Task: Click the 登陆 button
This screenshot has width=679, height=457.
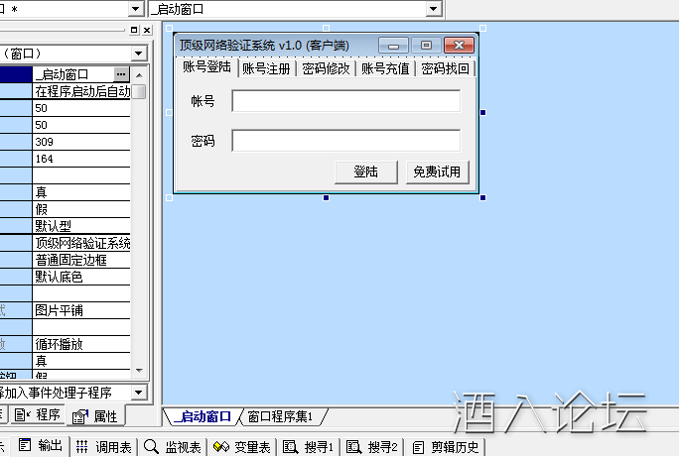Action: pyautogui.click(x=366, y=172)
